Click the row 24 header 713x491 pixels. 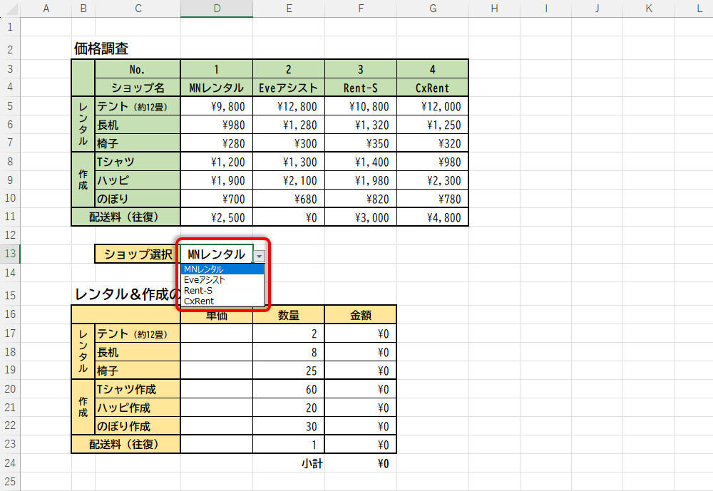coord(10,463)
